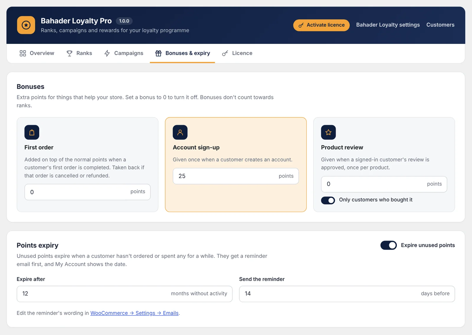The height and width of the screenshot is (335, 472).
Task: Click the Bonuses section heading
Action: [x=30, y=87]
